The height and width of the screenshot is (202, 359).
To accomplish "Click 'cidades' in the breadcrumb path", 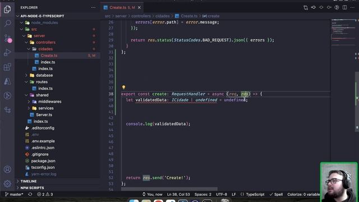I will 163,16.
